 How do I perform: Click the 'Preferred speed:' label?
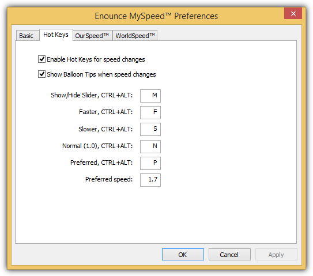(x=109, y=179)
